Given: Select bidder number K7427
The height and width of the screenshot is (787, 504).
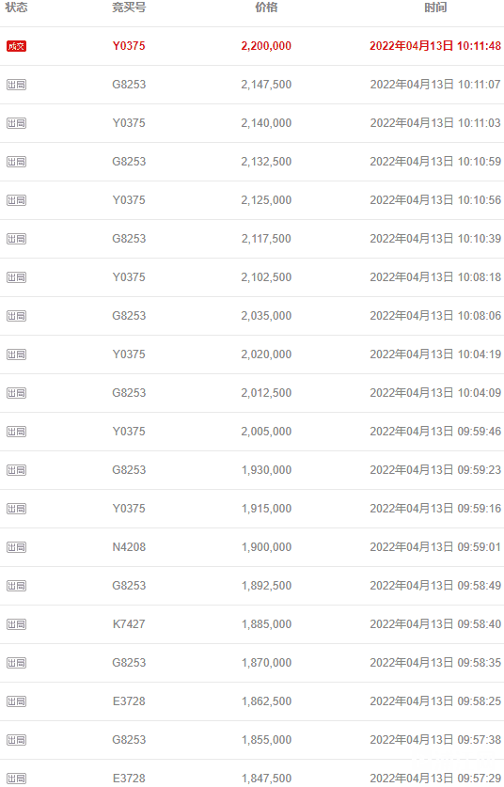Looking at the screenshot, I should (x=129, y=624).
